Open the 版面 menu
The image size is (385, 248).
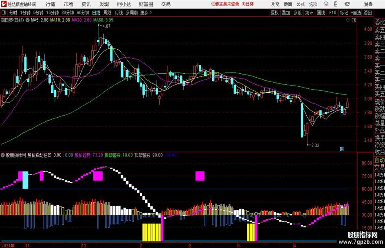tap(288, 4)
